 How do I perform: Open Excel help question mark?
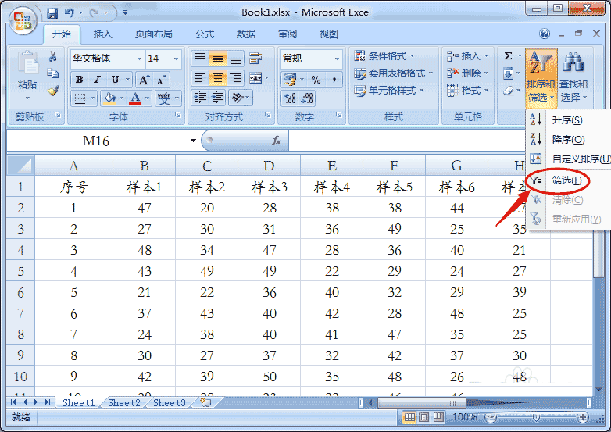pos(545,34)
